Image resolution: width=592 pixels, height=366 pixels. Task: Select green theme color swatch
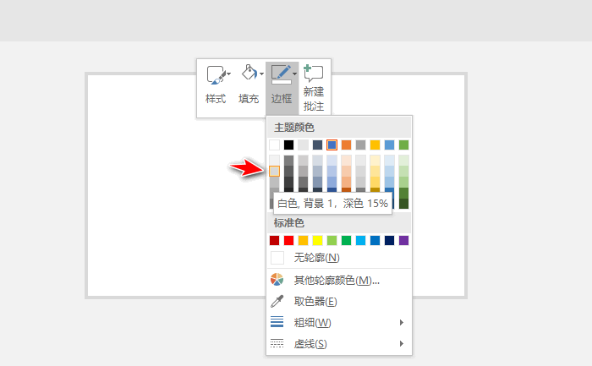coord(403,145)
